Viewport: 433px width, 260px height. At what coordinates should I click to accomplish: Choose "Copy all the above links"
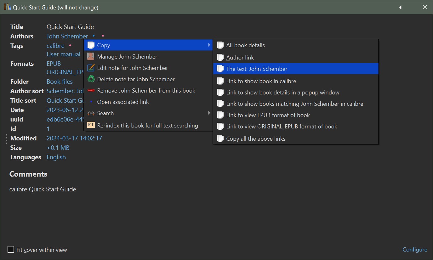(x=255, y=139)
